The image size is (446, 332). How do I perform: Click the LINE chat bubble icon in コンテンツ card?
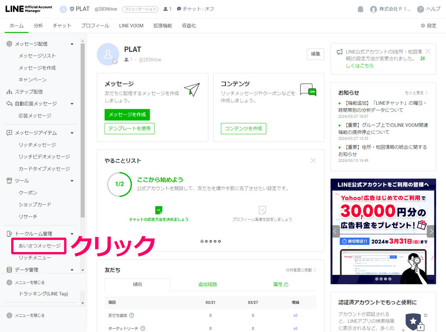point(308,89)
